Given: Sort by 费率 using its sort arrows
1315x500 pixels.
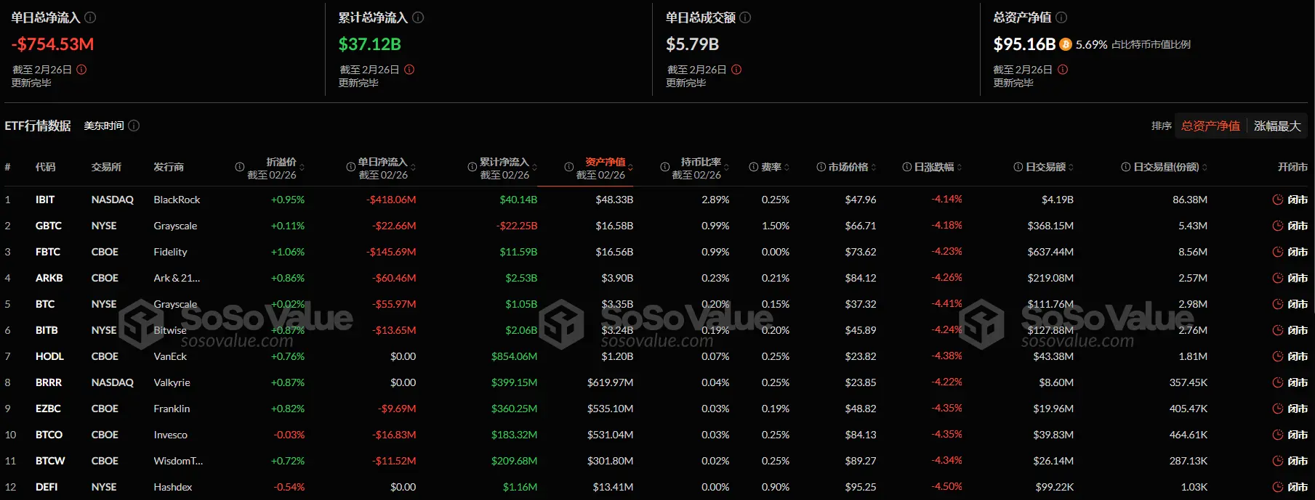Looking at the screenshot, I should (787, 168).
